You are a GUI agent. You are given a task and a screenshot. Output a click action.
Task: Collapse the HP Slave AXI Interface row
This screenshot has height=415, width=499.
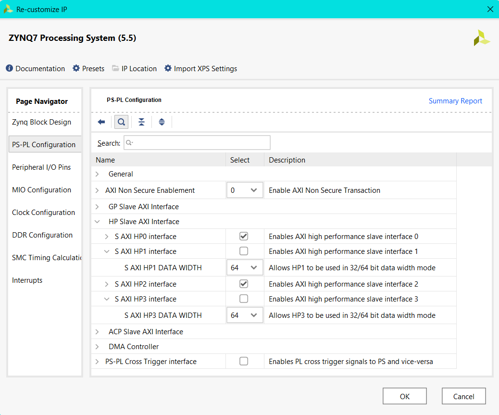[x=98, y=222]
